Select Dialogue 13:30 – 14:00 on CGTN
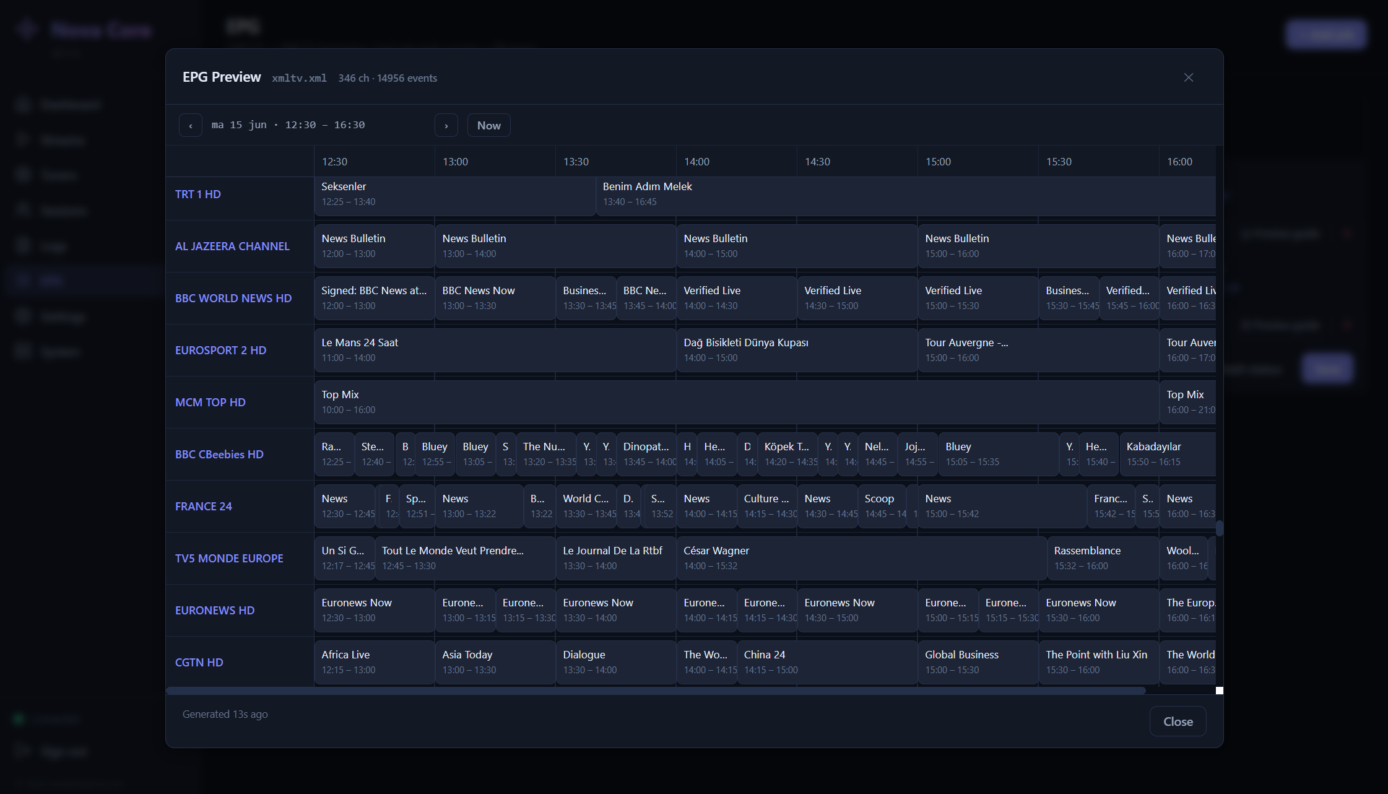The width and height of the screenshot is (1388, 794). pos(615,662)
